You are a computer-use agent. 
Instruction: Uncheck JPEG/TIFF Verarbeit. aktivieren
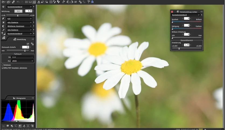3,68
